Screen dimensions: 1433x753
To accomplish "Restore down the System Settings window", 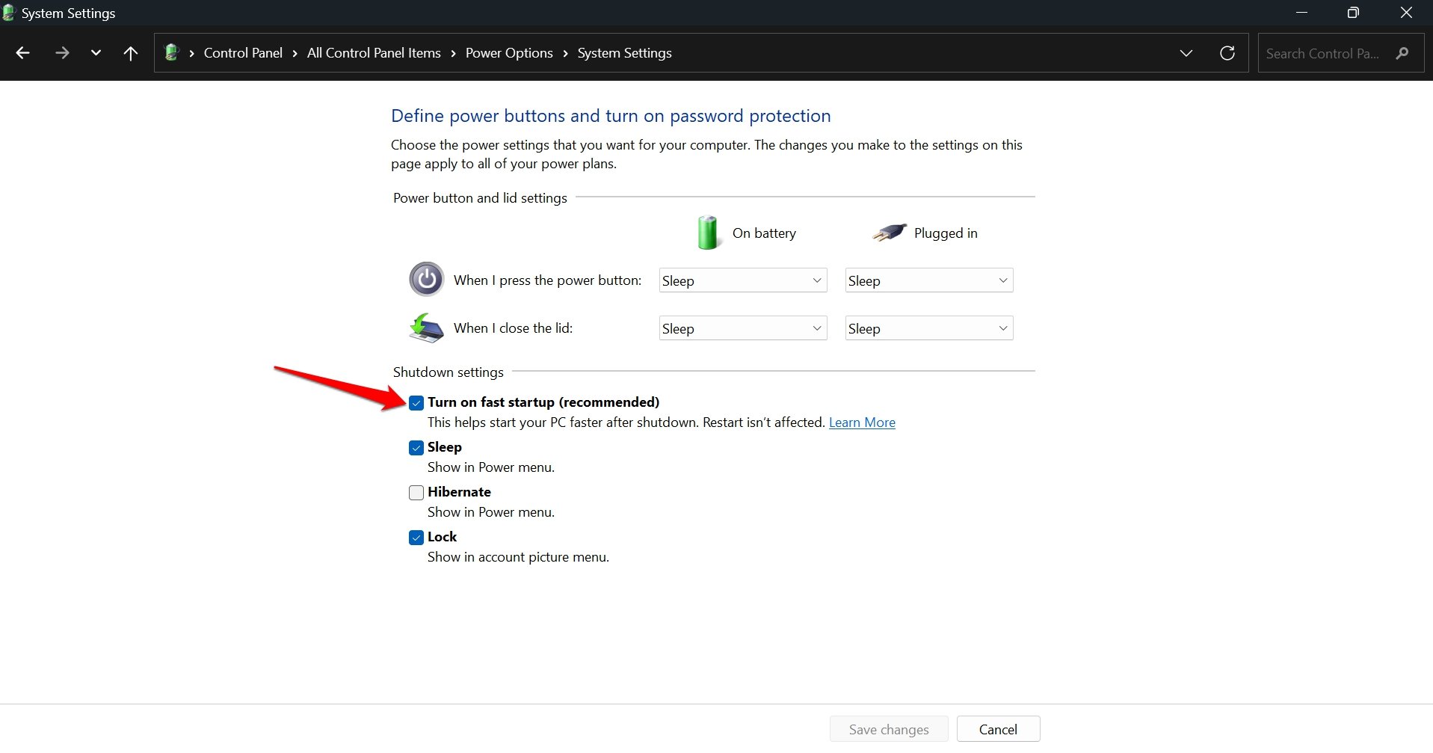I will coord(1353,13).
